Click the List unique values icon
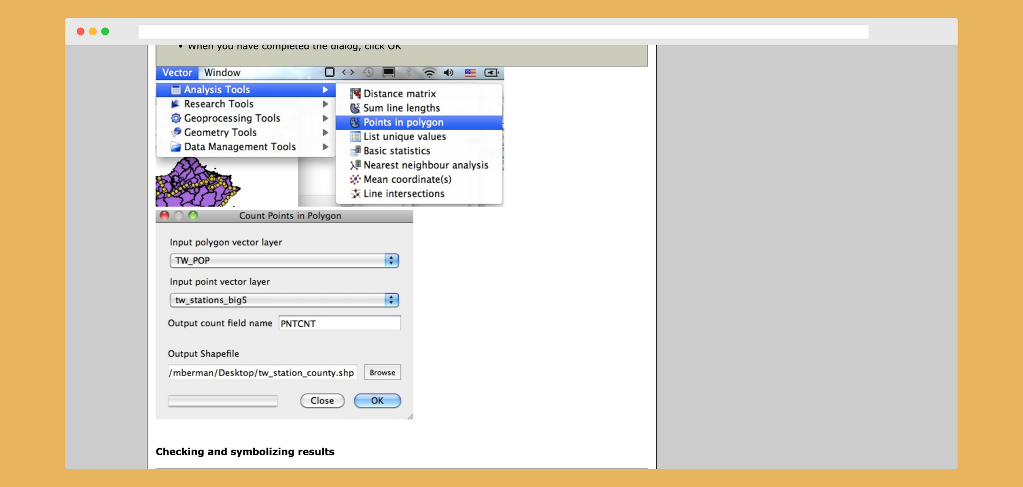 pos(355,137)
